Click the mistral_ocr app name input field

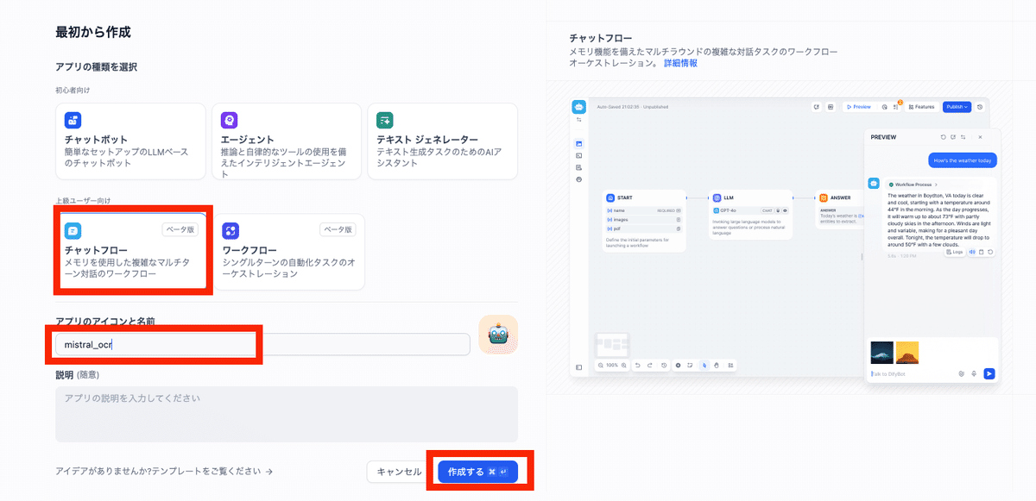click(154, 344)
